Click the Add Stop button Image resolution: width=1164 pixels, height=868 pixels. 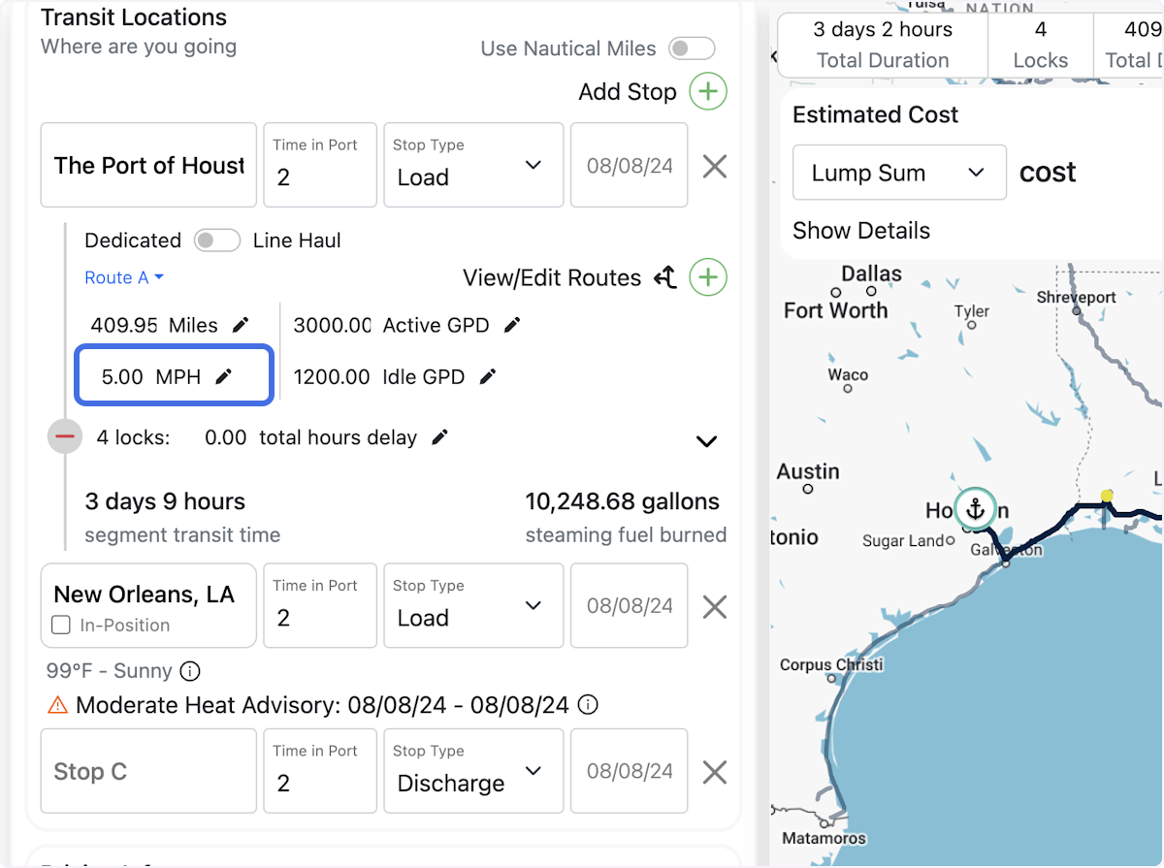[652, 91]
